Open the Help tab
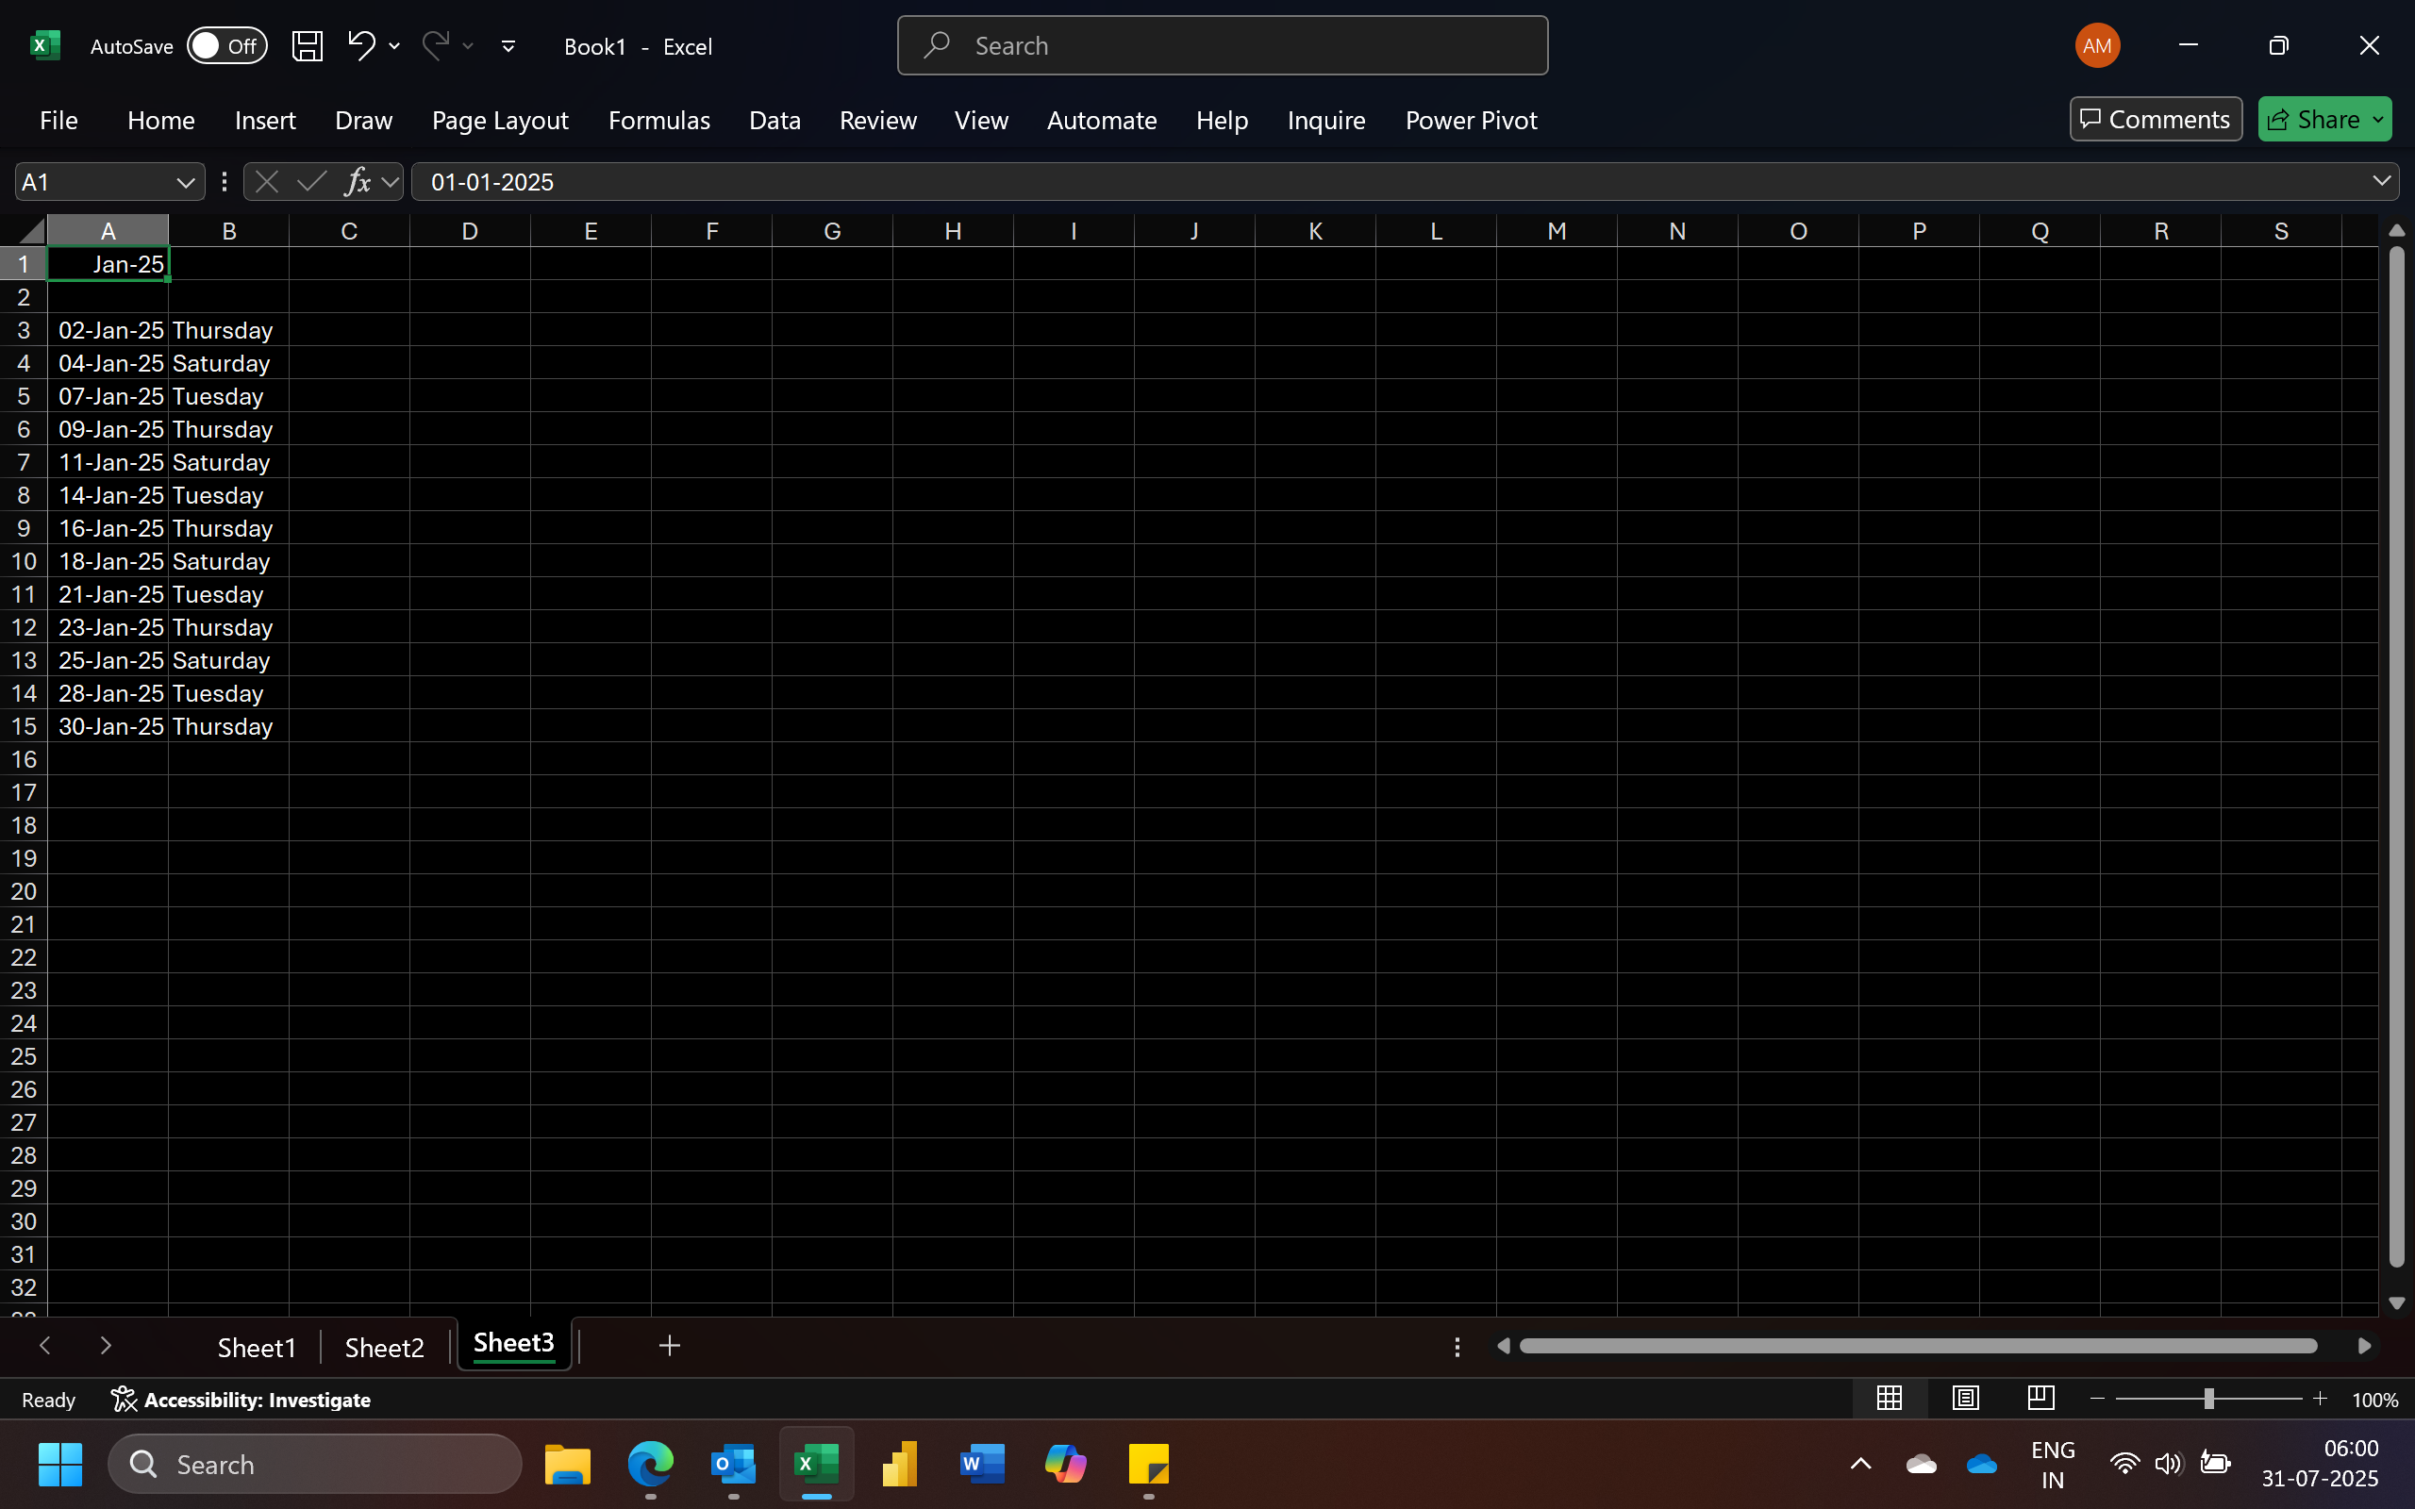This screenshot has height=1509, width=2415. point(1222,121)
